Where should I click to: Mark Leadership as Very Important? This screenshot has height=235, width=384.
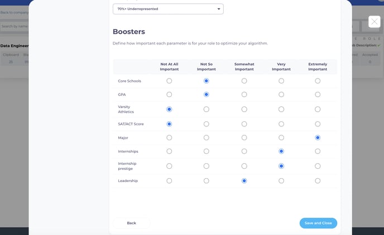(281, 180)
